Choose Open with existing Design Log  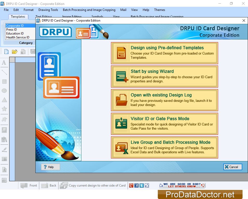coord(165,100)
